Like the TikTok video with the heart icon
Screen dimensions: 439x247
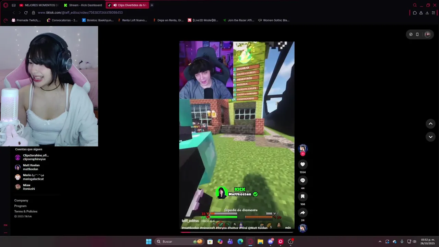click(x=302, y=164)
